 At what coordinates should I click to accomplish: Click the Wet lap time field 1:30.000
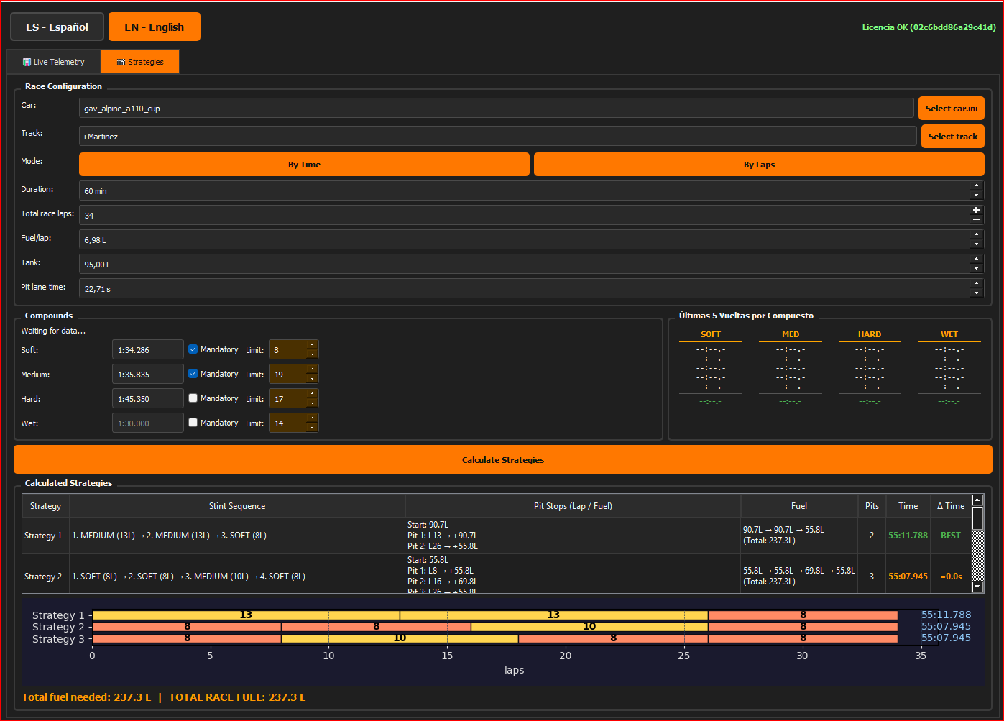point(148,423)
